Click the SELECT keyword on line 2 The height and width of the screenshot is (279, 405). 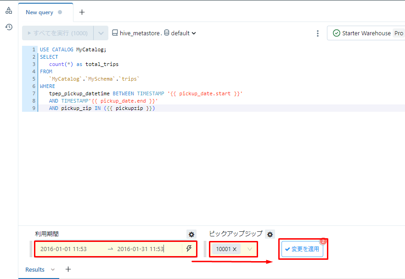point(49,57)
